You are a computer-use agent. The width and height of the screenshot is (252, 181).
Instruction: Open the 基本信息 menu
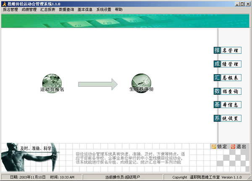[x=84, y=9]
